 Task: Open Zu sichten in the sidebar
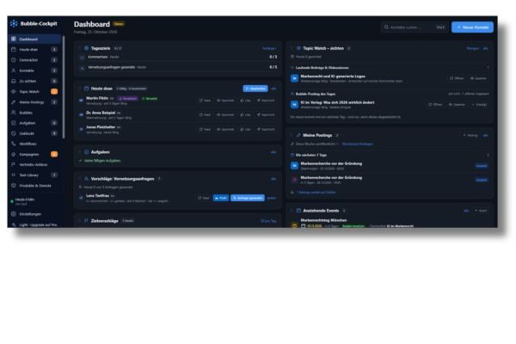point(34,81)
